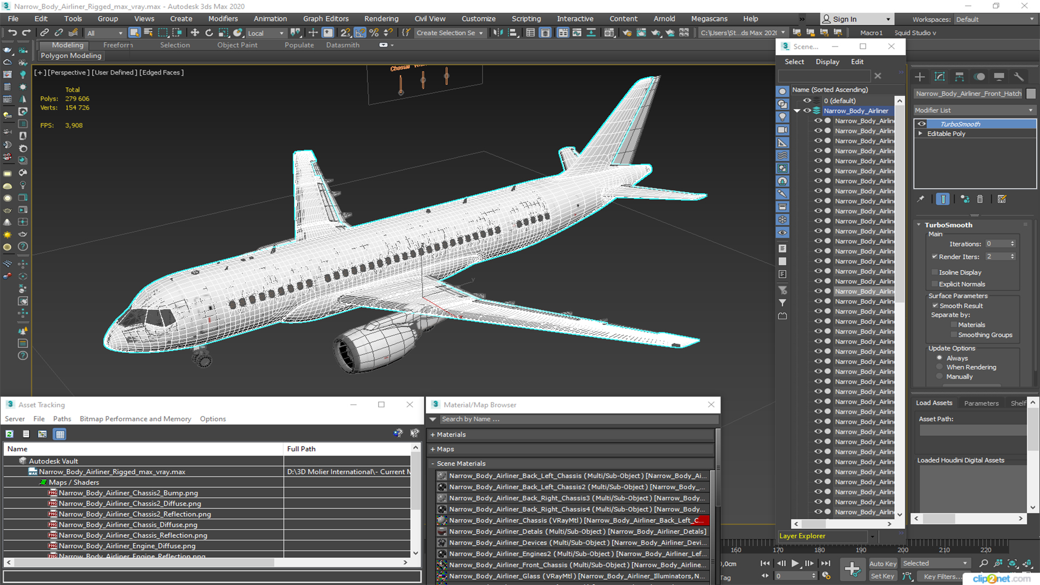Image resolution: width=1040 pixels, height=585 pixels.
Task: Select the When Rendering update option
Action: click(x=939, y=367)
